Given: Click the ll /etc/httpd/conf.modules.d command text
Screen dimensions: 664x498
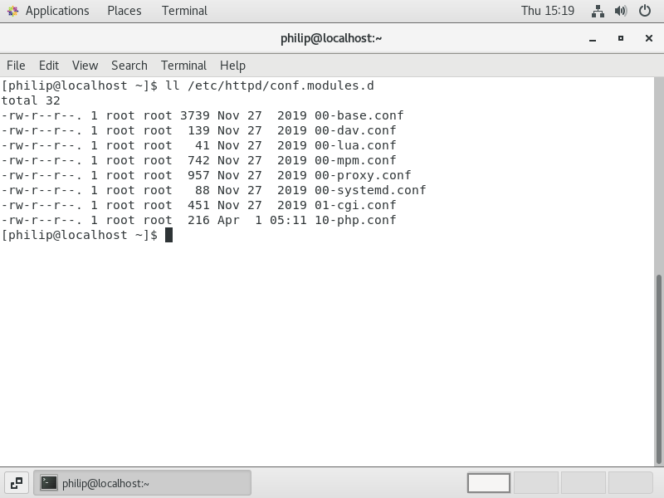Looking at the screenshot, I should (x=270, y=86).
